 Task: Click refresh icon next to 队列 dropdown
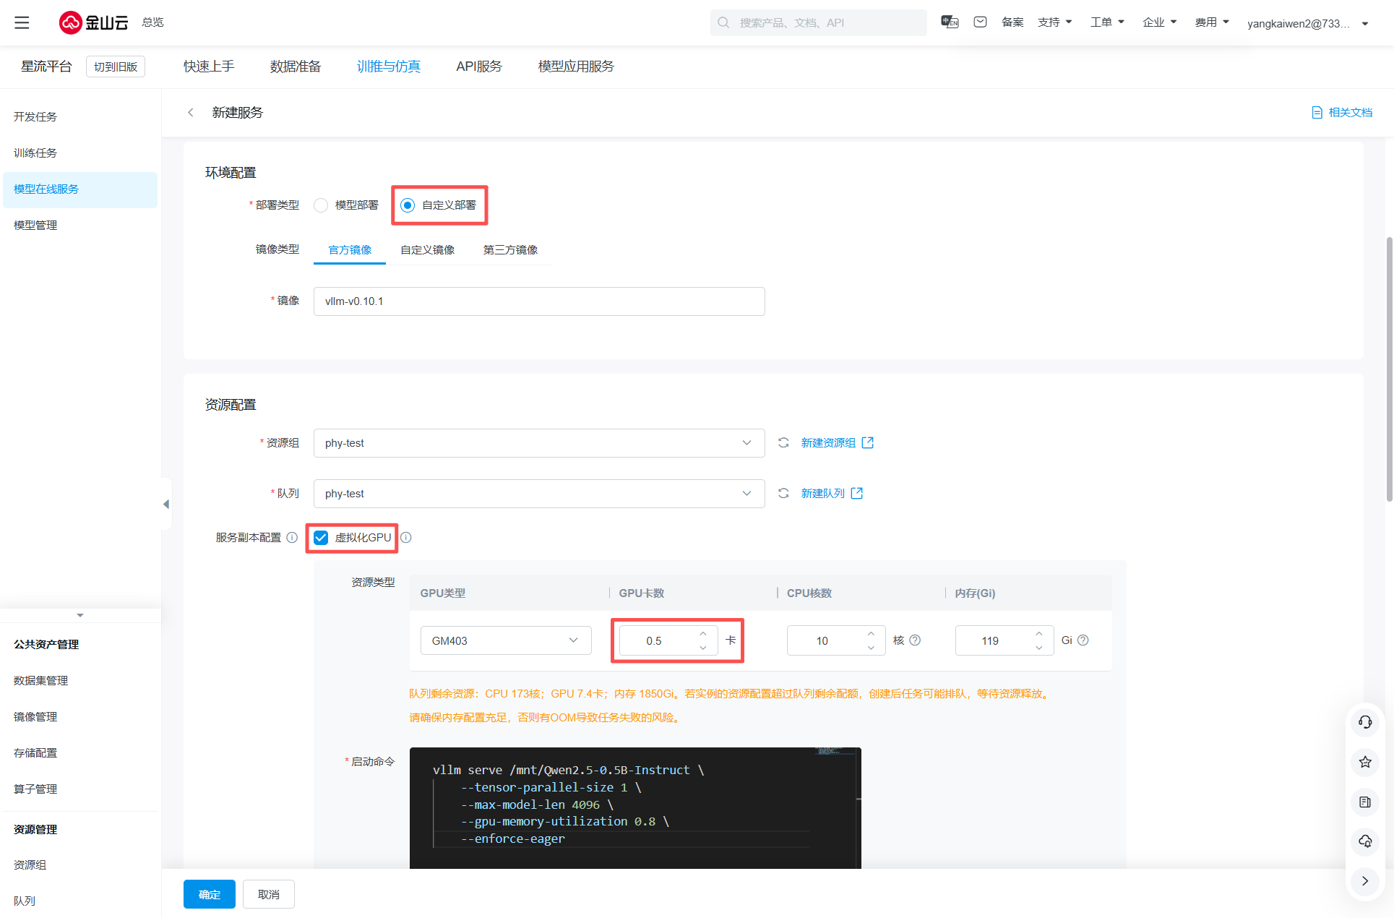pos(783,493)
